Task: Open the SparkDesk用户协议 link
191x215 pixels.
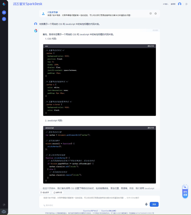Action: (x=90, y=210)
